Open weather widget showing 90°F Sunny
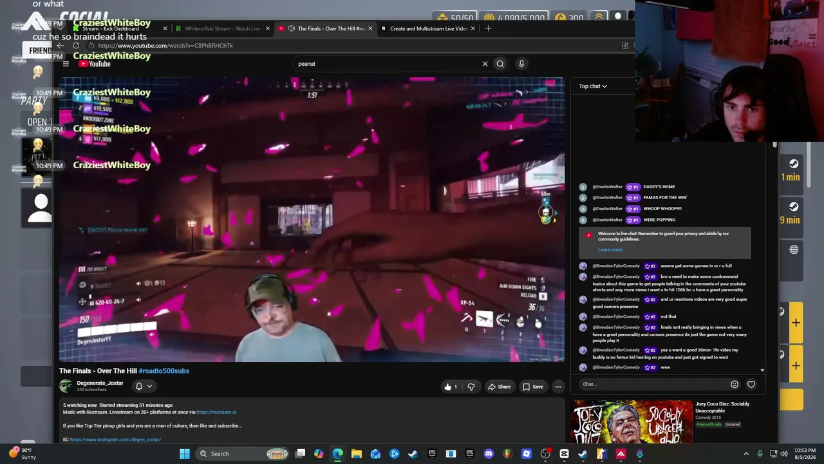This screenshot has height=464, width=824. [22, 454]
